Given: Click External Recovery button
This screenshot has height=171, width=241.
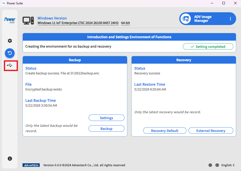Looking at the screenshot, I should [x=211, y=131].
